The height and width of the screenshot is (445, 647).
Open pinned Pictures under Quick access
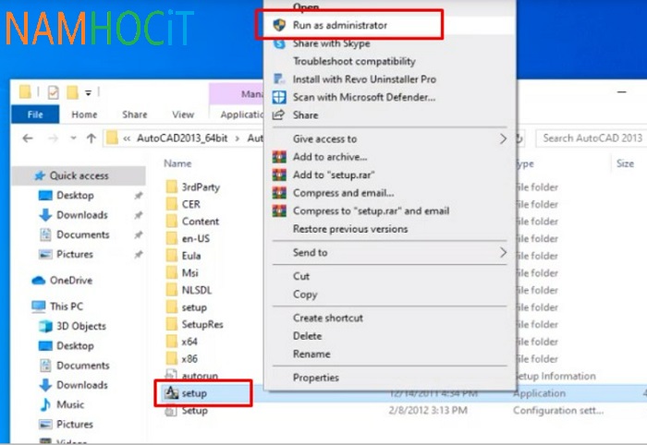point(74,254)
